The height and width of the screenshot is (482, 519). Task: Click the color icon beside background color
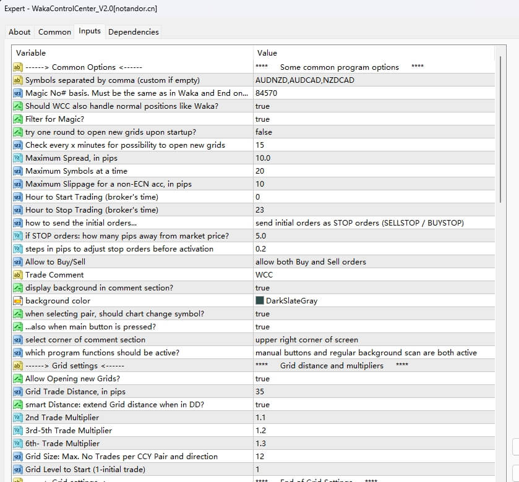point(18,301)
